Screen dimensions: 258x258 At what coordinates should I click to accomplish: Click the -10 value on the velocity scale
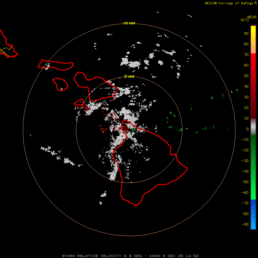[x=245, y=140]
